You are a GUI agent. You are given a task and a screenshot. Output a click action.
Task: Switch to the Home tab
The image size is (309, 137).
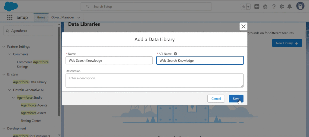point(41,17)
